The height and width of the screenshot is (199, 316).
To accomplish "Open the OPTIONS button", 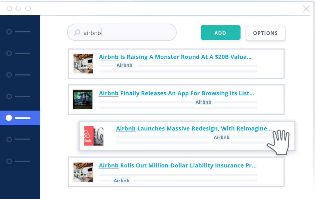I will pyautogui.click(x=265, y=33).
